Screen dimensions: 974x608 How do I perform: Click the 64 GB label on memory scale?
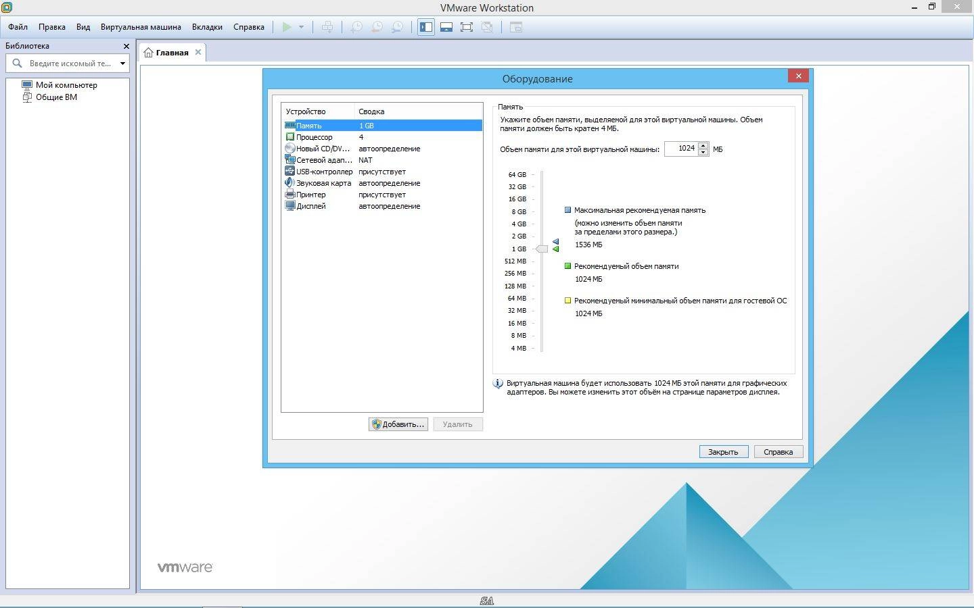pyautogui.click(x=517, y=174)
